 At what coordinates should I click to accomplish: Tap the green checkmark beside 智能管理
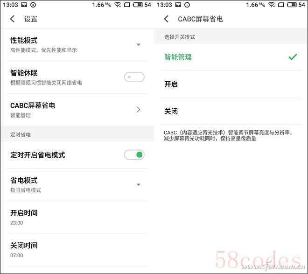pos(293,57)
